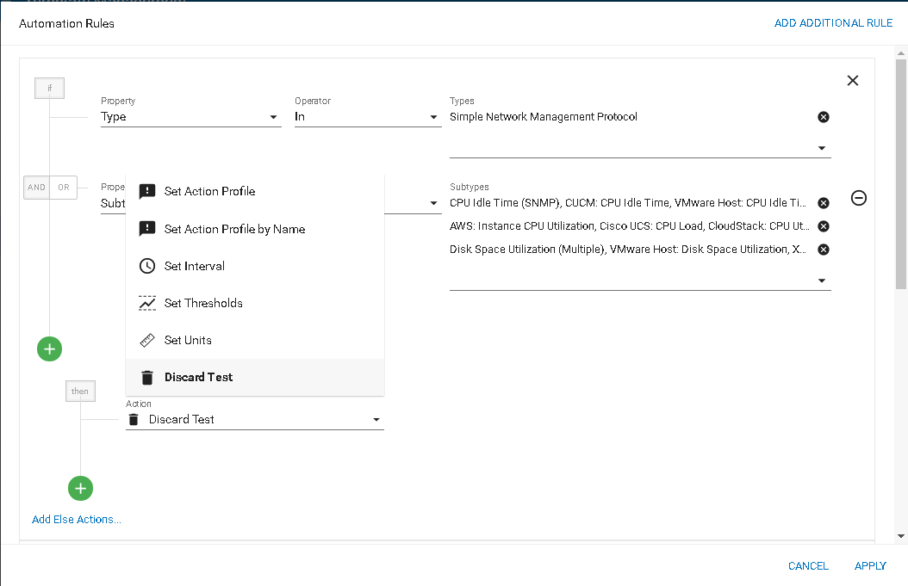Delete the Subtype condition with the minus icon
Image resolution: width=908 pixels, height=586 pixels.
pos(859,198)
